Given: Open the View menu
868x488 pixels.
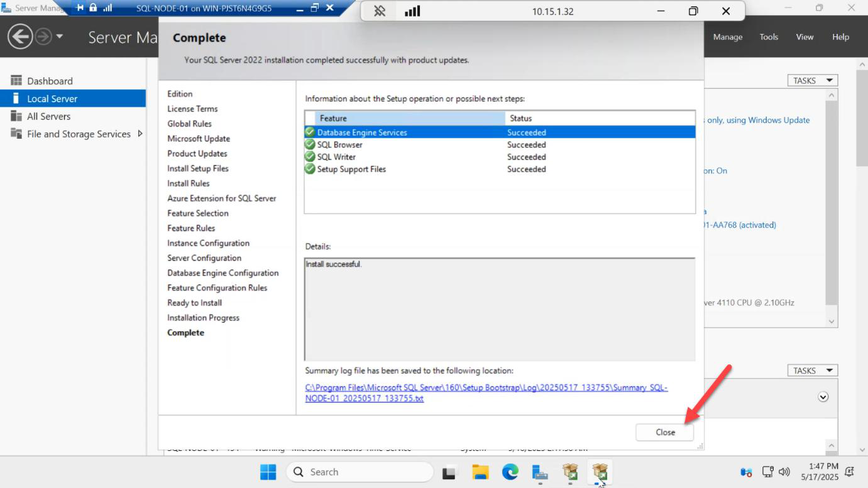Looking at the screenshot, I should click(x=805, y=37).
